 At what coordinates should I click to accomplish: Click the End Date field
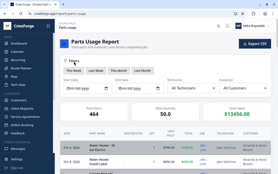(x=139, y=88)
